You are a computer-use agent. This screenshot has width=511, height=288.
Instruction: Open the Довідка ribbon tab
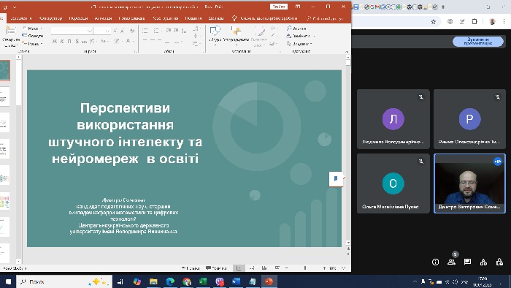[x=216, y=18]
